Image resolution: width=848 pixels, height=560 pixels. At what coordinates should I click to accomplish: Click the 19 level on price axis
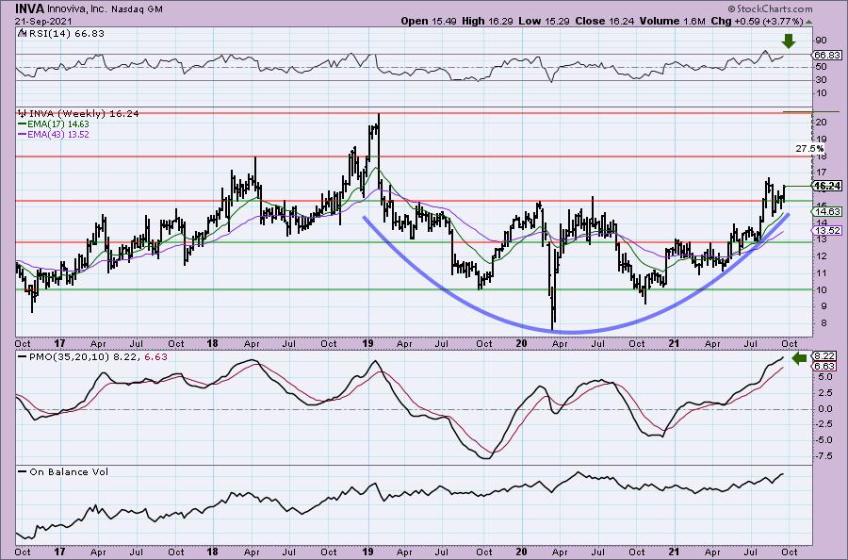(x=821, y=139)
